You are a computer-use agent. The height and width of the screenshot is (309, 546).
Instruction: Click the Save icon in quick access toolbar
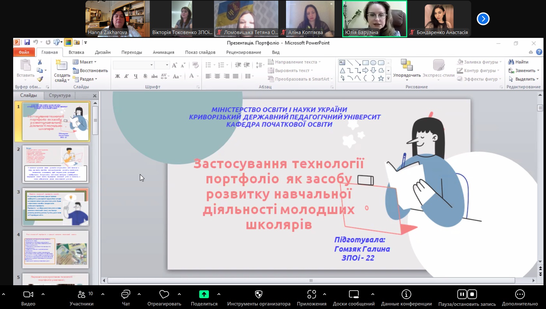click(27, 42)
